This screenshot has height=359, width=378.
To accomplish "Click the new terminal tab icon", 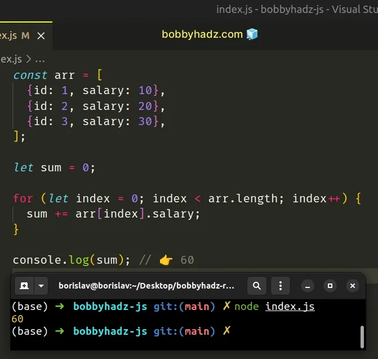I will (24, 286).
